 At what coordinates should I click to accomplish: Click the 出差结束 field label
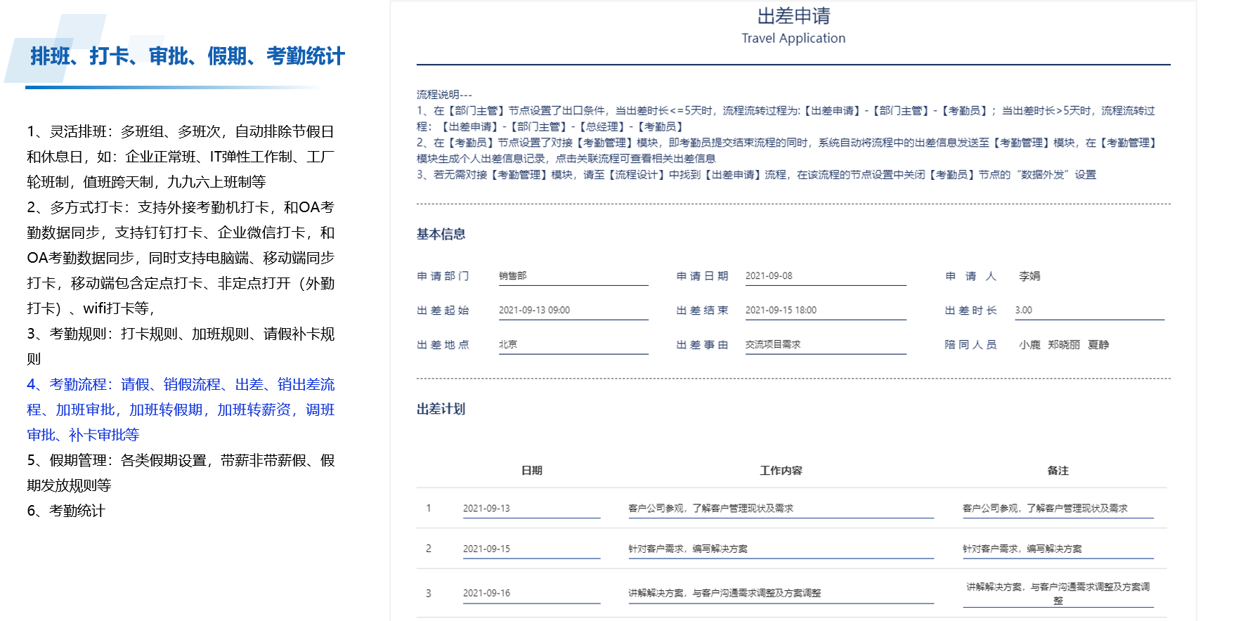pos(702,310)
